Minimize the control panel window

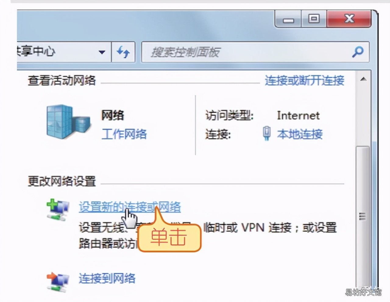tap(288, 19)
